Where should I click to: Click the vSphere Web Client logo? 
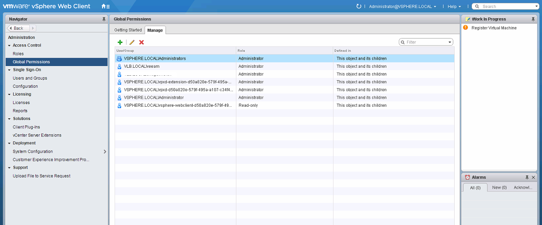47,6
